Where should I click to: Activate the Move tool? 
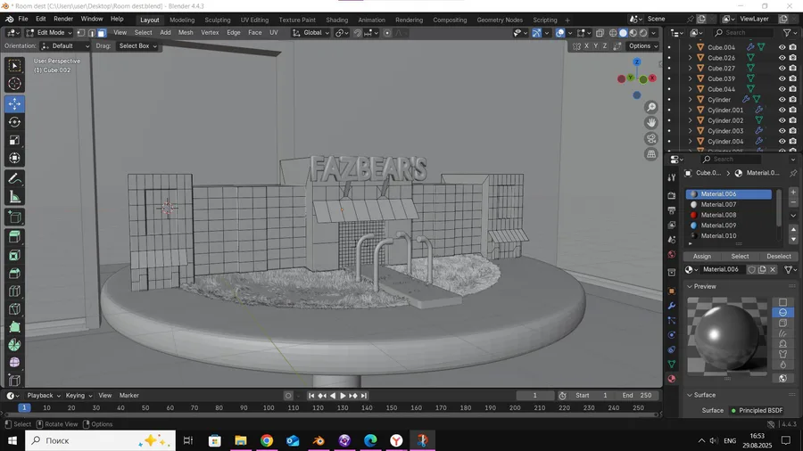pos(14,103)
